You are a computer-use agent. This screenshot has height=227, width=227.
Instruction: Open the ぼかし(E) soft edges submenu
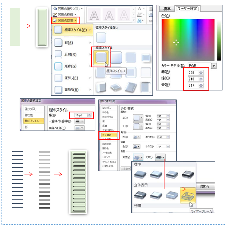pyautogui.click(x=73, y=78)
